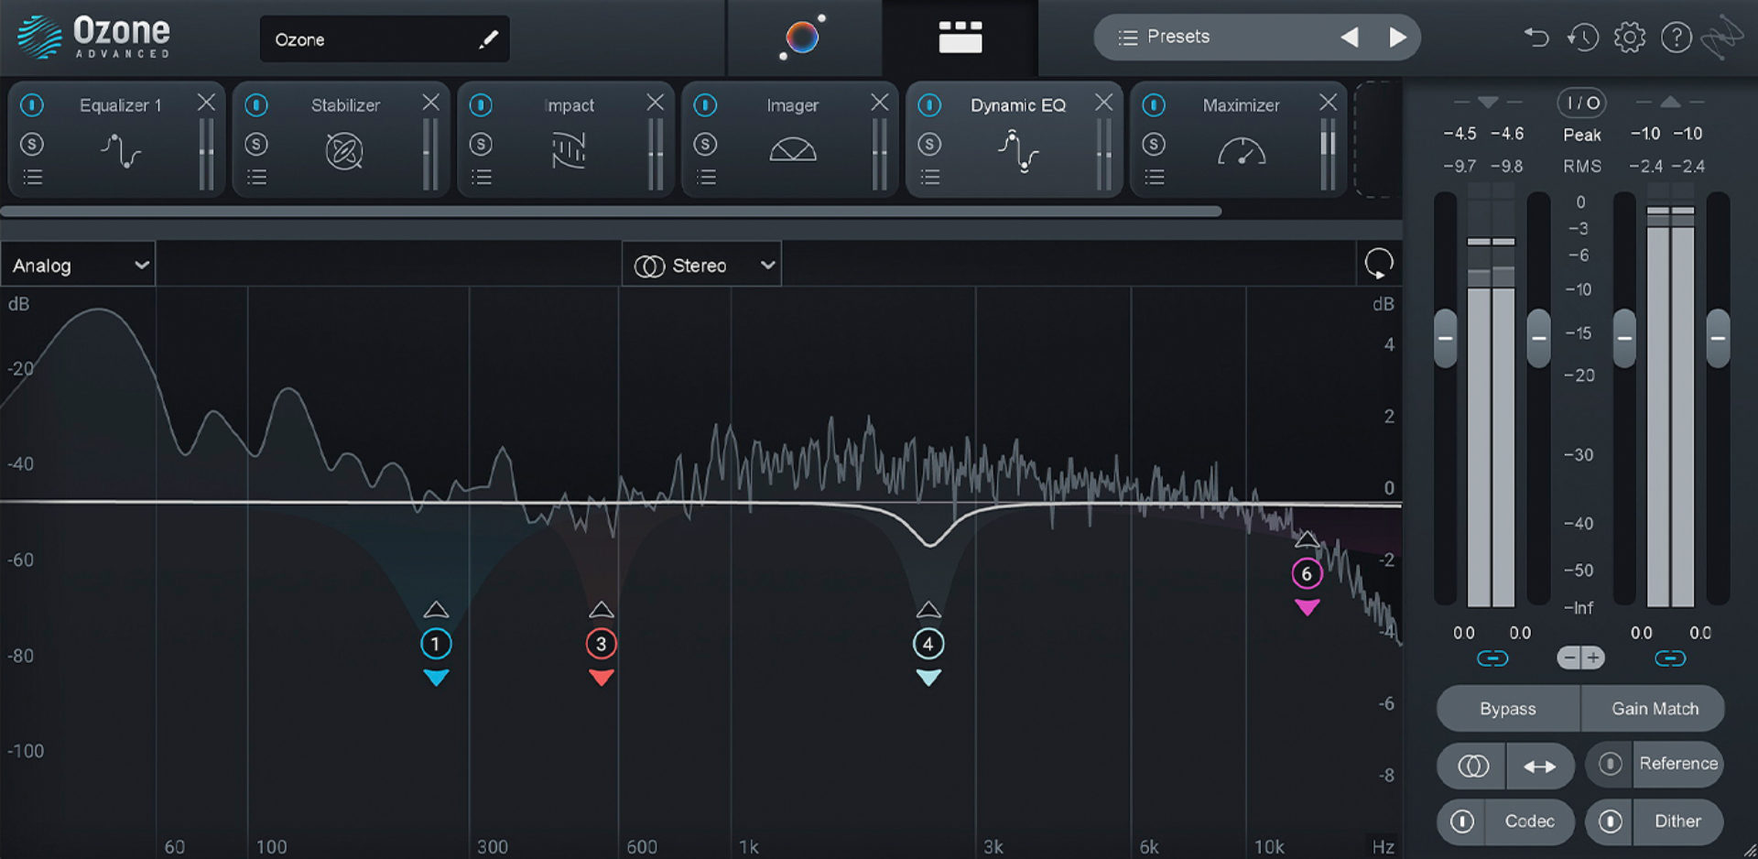The image size is (1758, 859).
Task: Toggle the Dynamic EQ module power button
Action: [x=929, y=104]
